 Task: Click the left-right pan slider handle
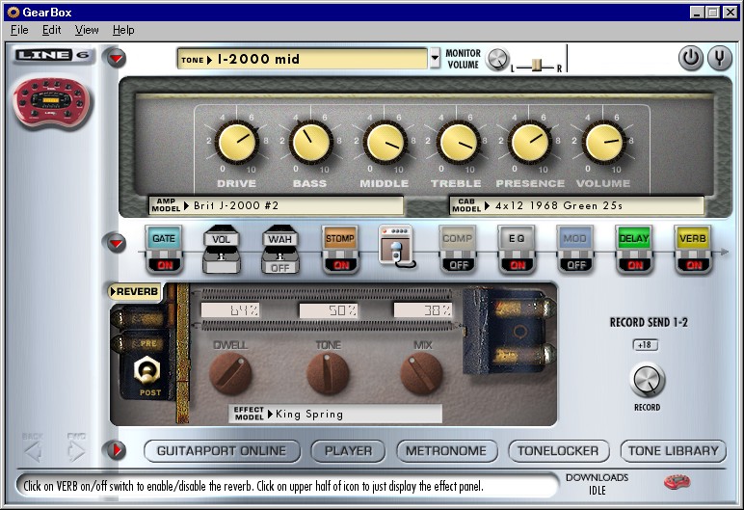click(x=537, y=66)
